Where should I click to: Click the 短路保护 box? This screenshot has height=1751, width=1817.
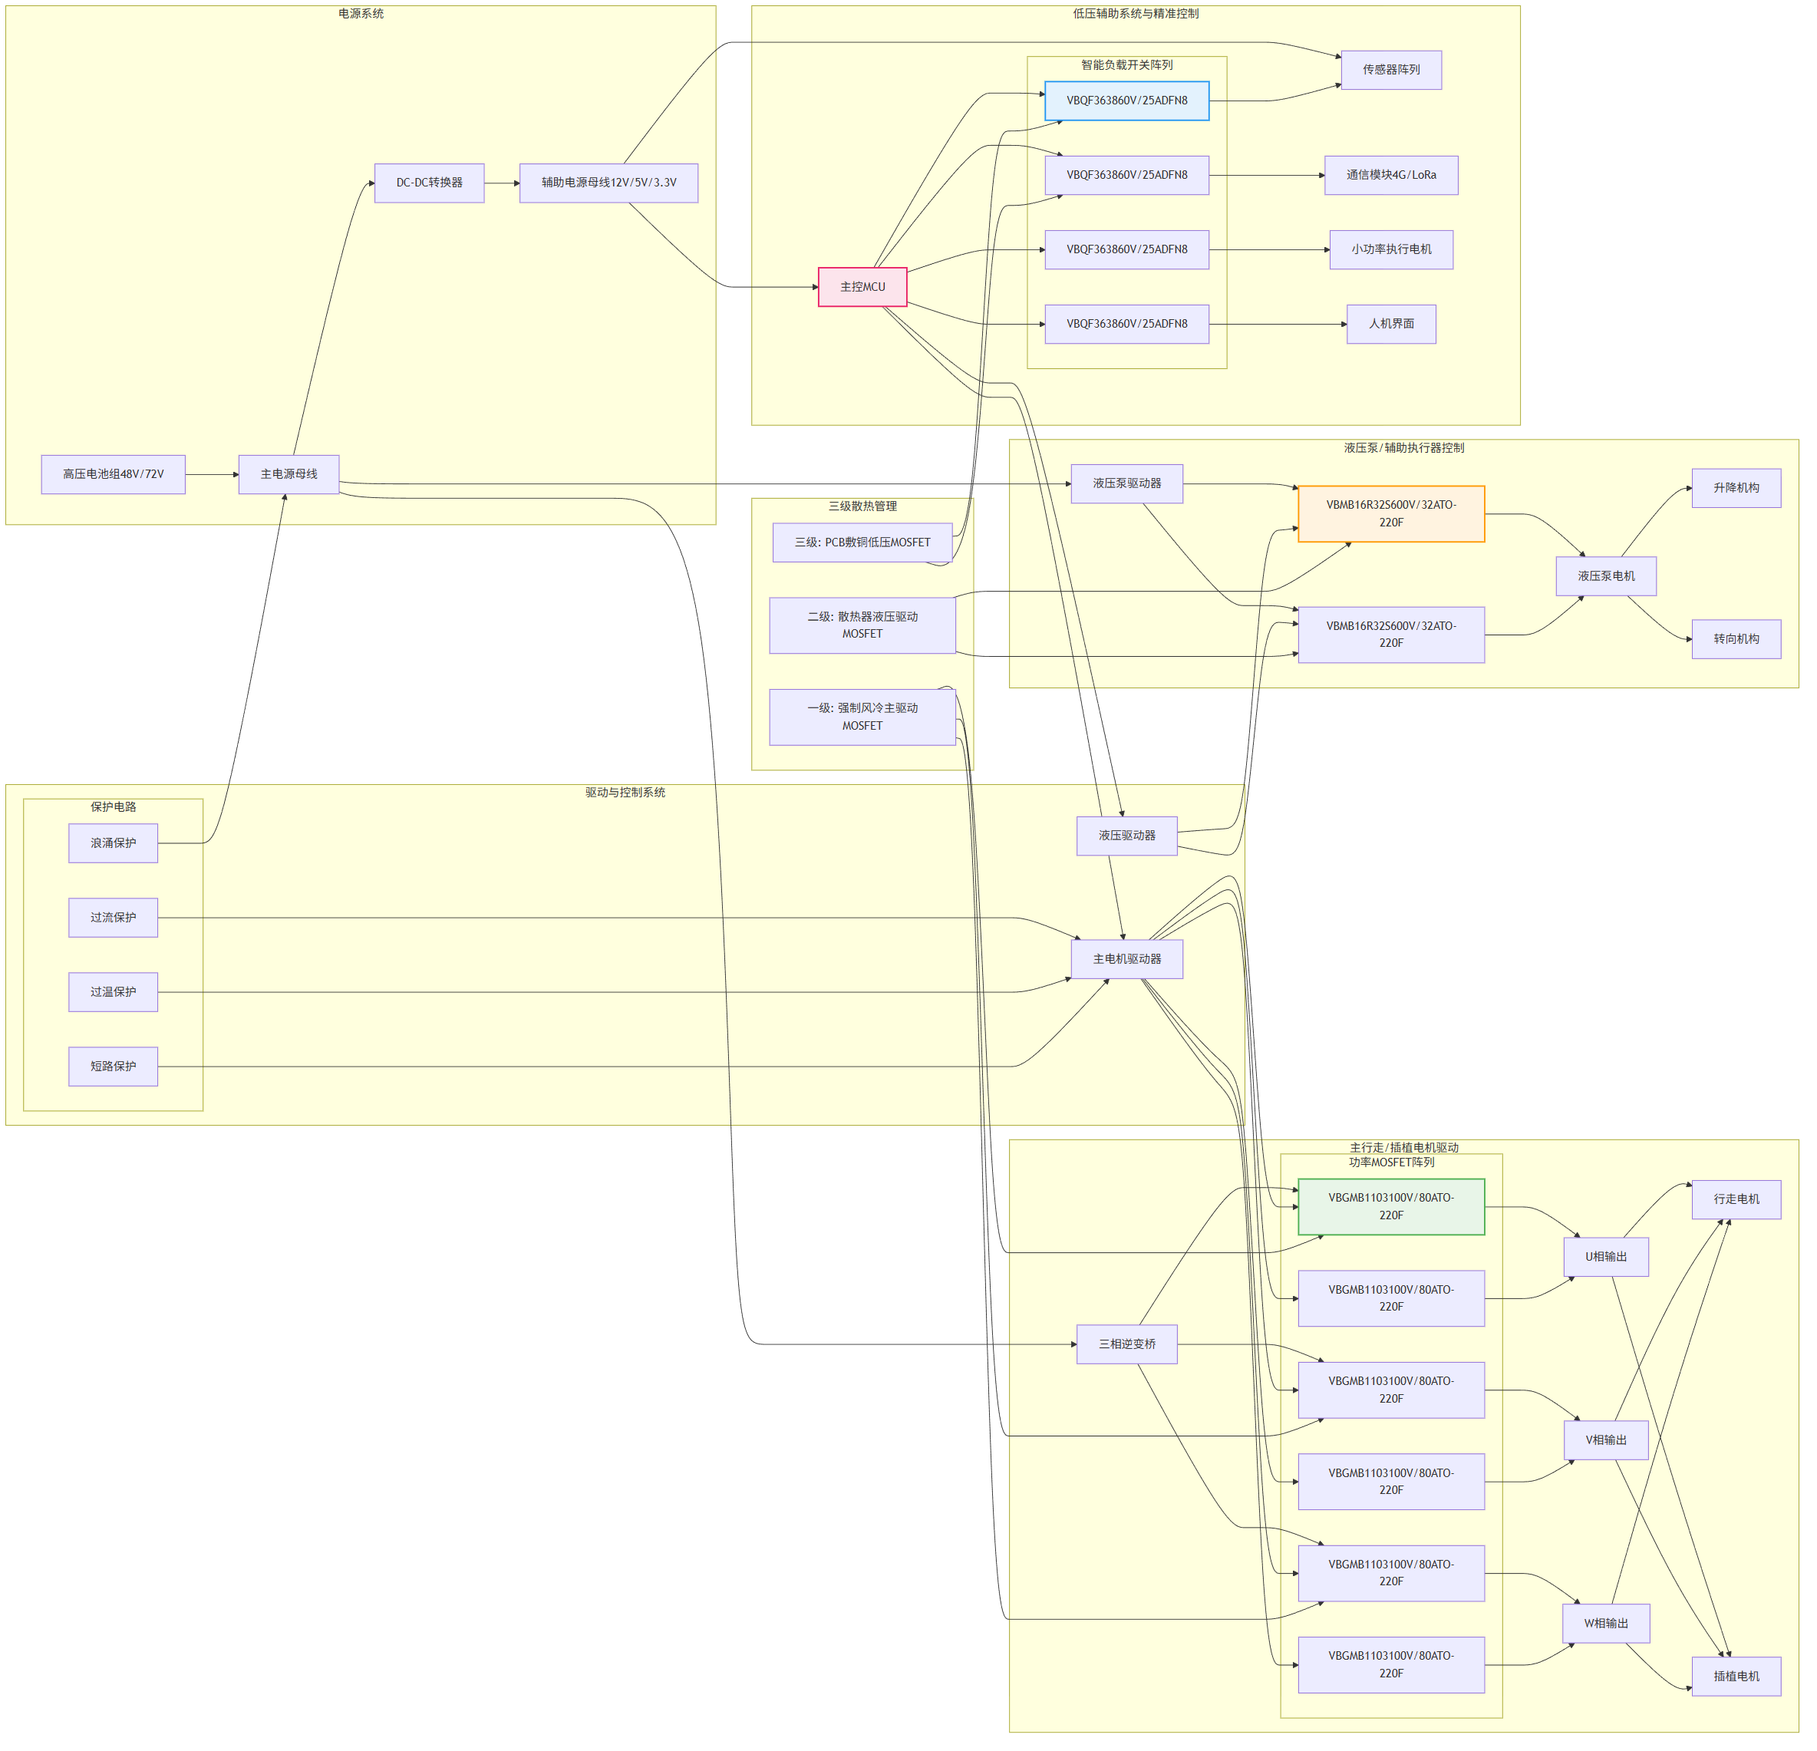113,1065
